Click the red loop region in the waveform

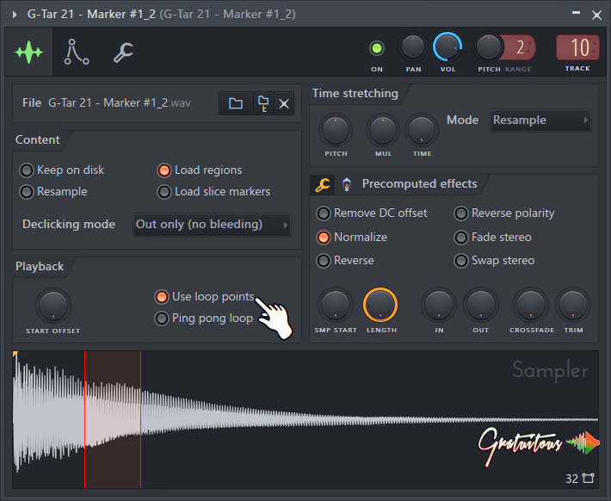113,419
